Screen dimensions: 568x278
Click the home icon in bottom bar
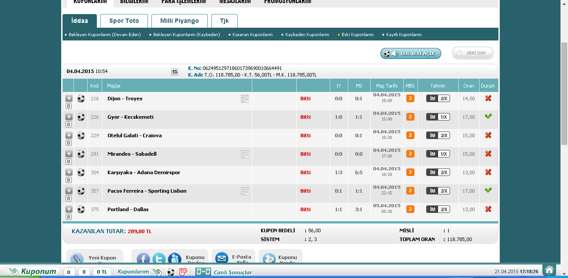549,270
